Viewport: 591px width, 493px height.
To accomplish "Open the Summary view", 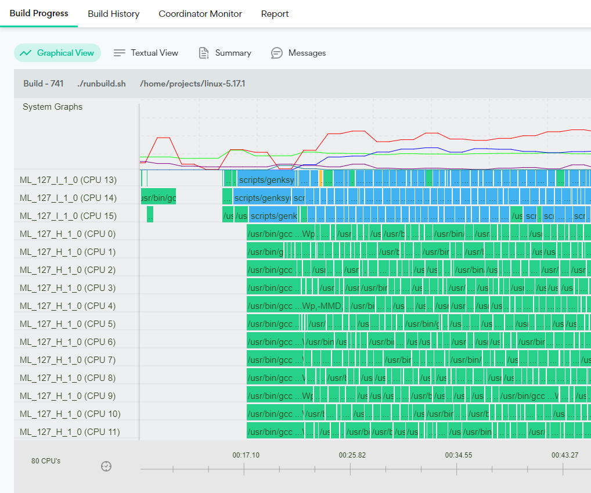I will point(233,53).
